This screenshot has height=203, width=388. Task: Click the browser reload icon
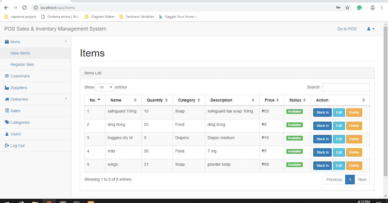25,7
